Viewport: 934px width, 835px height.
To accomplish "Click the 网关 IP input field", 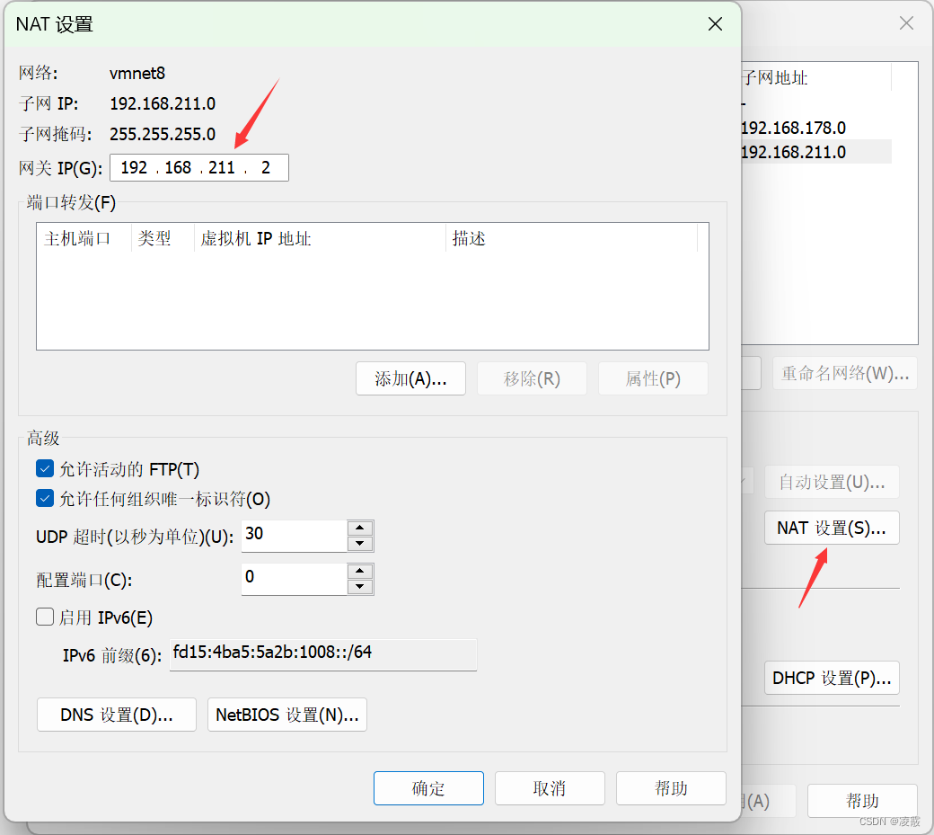I will 198,167.
